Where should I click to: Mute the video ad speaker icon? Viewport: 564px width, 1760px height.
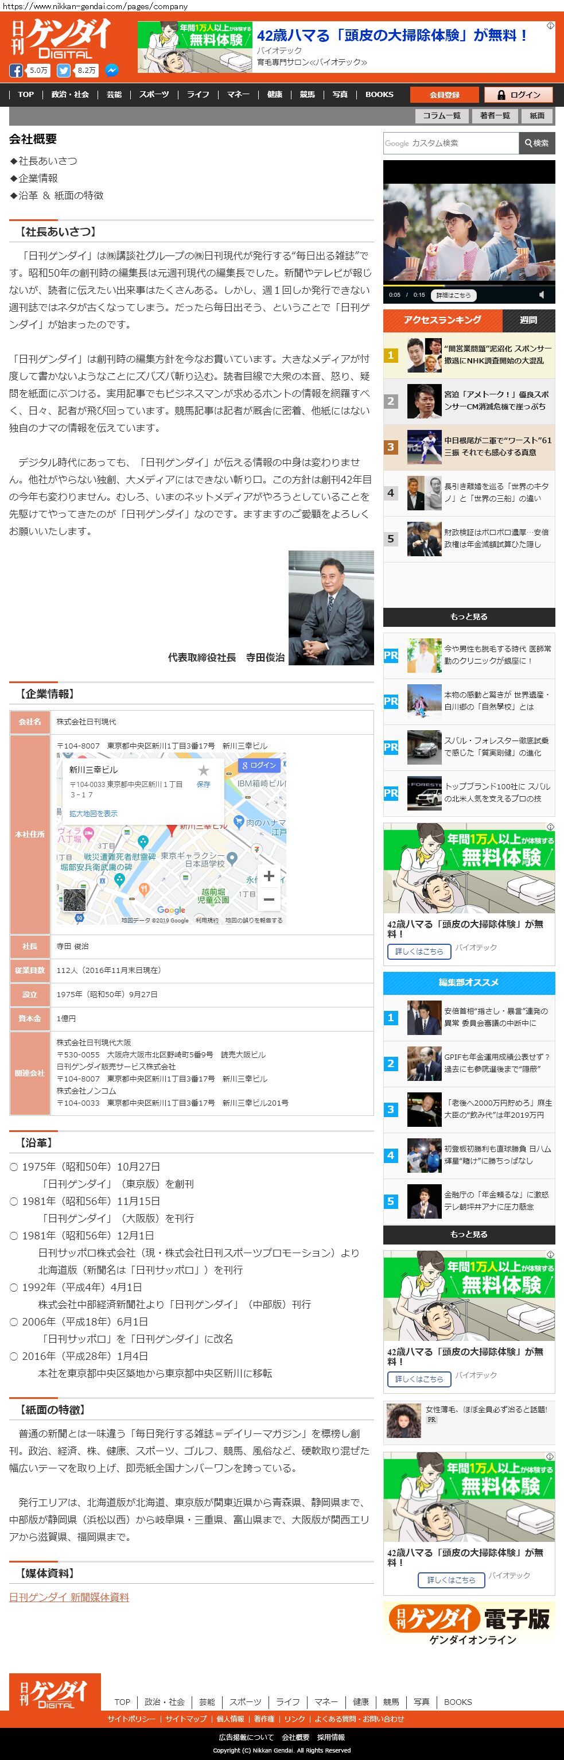[x=542, y=294]
